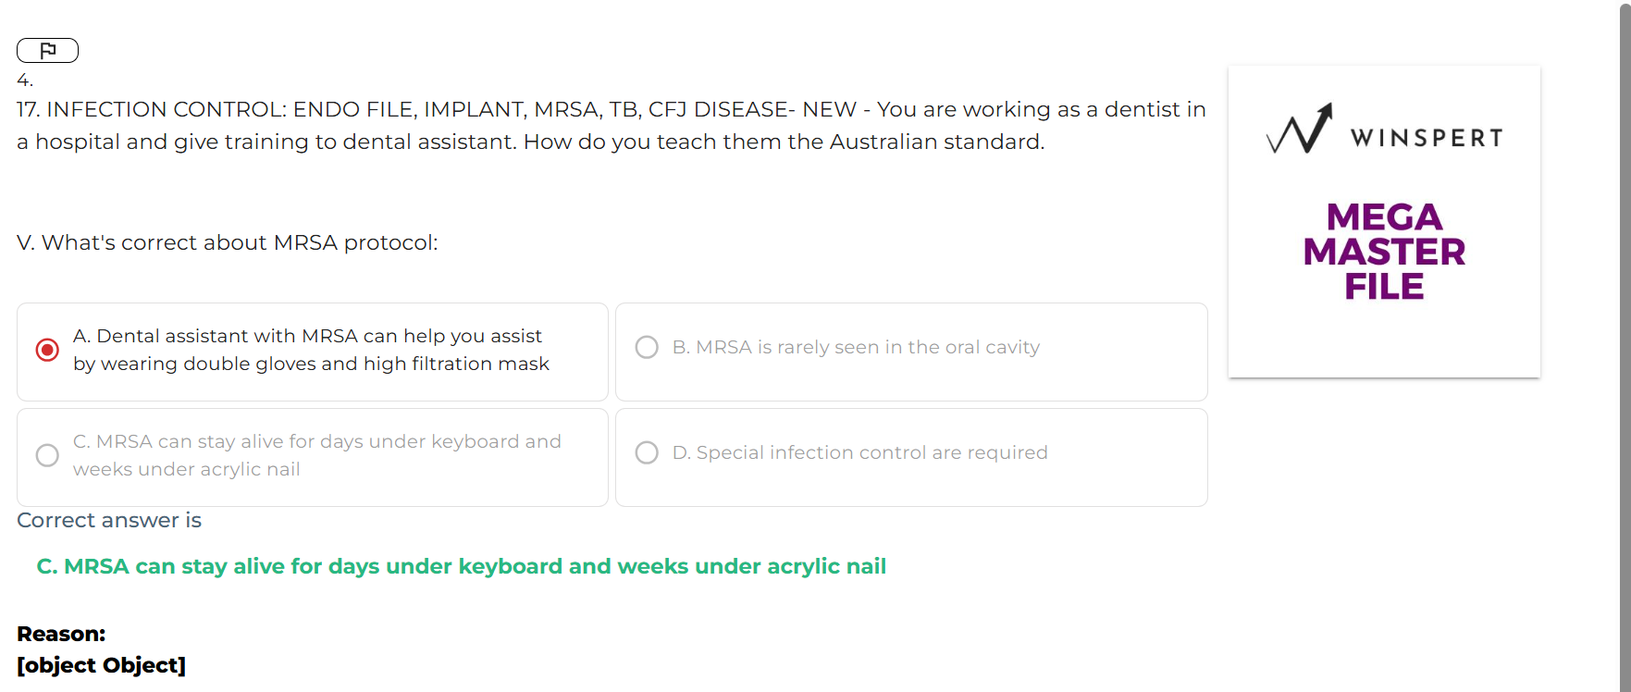Click the WINSPERT brand name text

click(1426, 138)
